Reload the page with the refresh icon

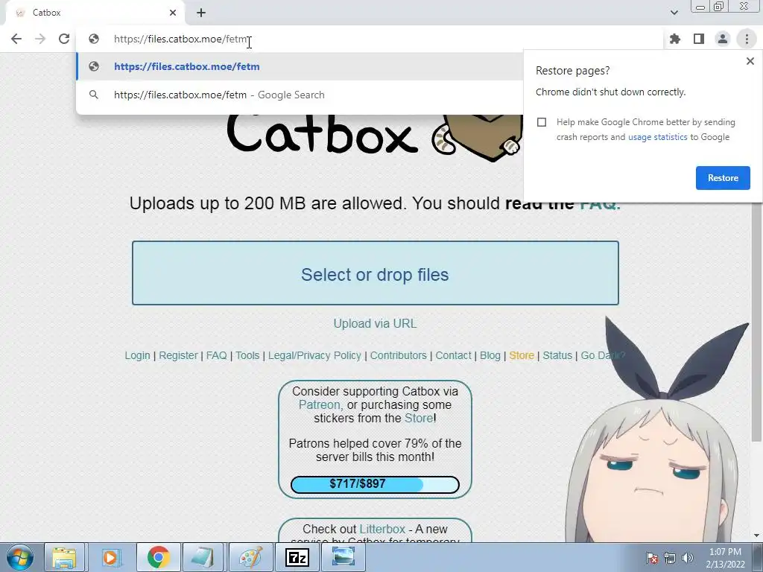point(64,39)
